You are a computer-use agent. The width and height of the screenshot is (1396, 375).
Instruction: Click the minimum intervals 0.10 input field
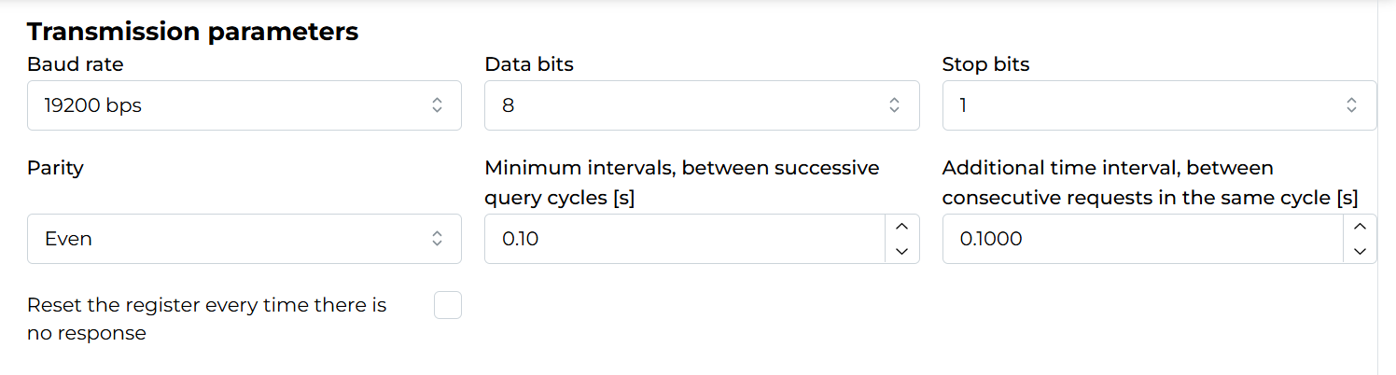pyautogui.click(x=683, y=239)
